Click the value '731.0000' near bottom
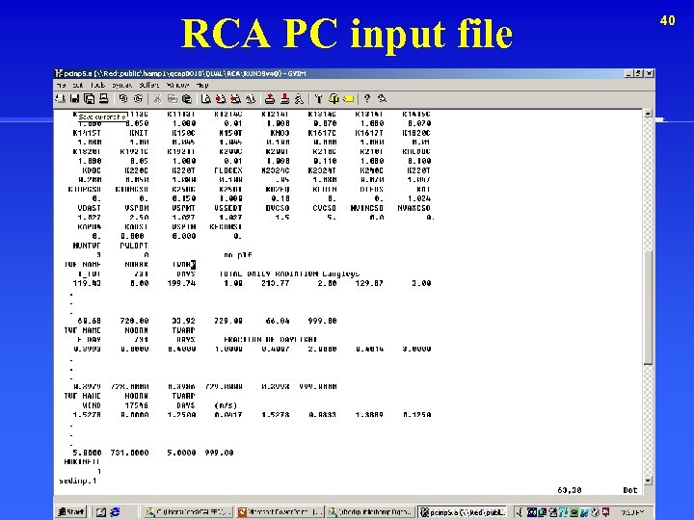 pos(129,453)
